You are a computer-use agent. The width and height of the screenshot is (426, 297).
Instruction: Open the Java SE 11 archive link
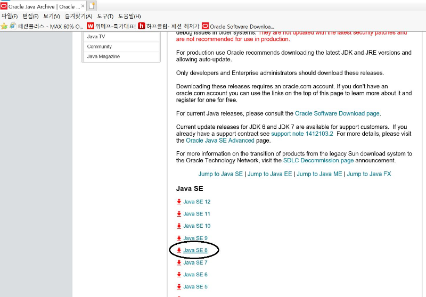(x=196, y=214)
